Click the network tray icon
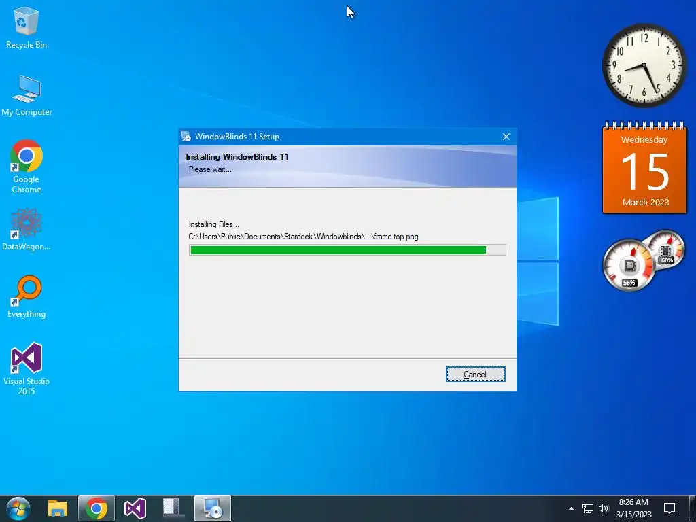 (588, 508)
